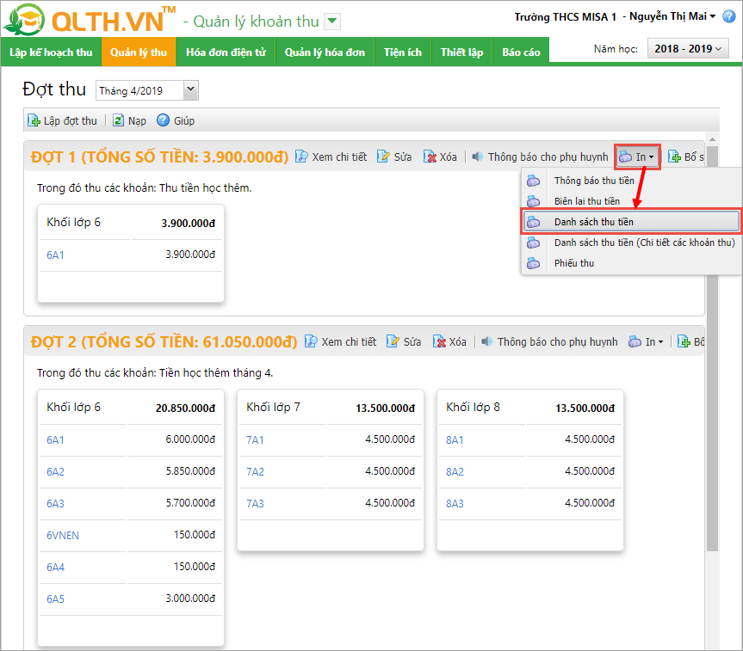Image resolution: width=743 pixels, height=651 pixels.
Task: Click the speaker icon for Đợt 1 notification
Action: pos(478,157)
